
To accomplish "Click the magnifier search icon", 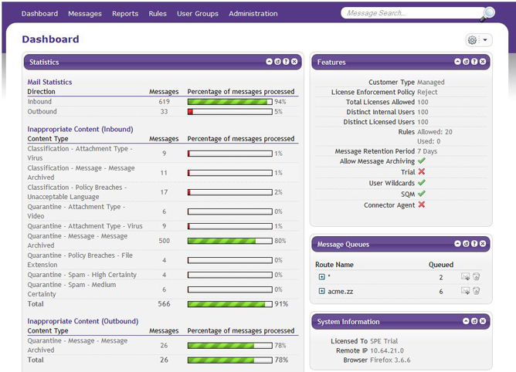I will [x=488, y=14].
